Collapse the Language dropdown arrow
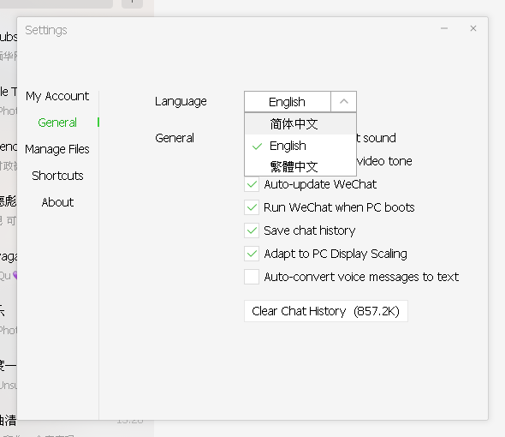The width and height of the screenshot is (505, 437). (x=343, y=102)
